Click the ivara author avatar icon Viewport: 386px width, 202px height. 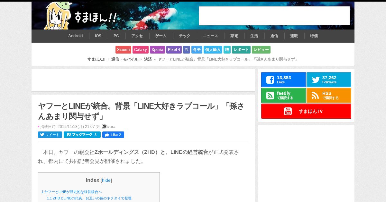[x=104, y=127]
